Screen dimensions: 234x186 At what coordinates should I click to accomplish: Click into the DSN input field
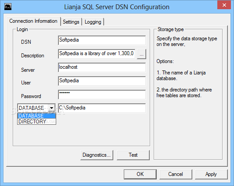coord(102,40)
